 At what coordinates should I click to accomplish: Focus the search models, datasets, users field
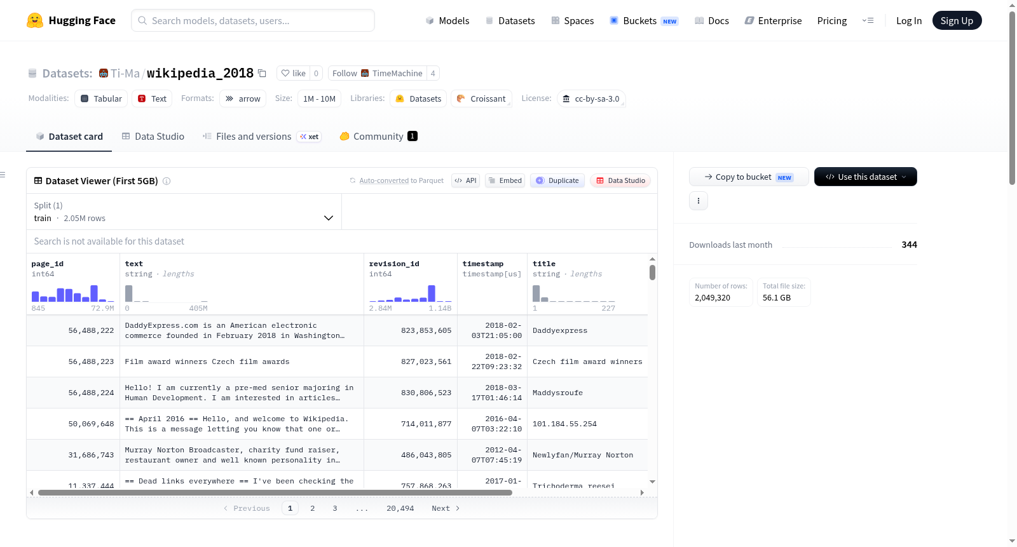253,20
